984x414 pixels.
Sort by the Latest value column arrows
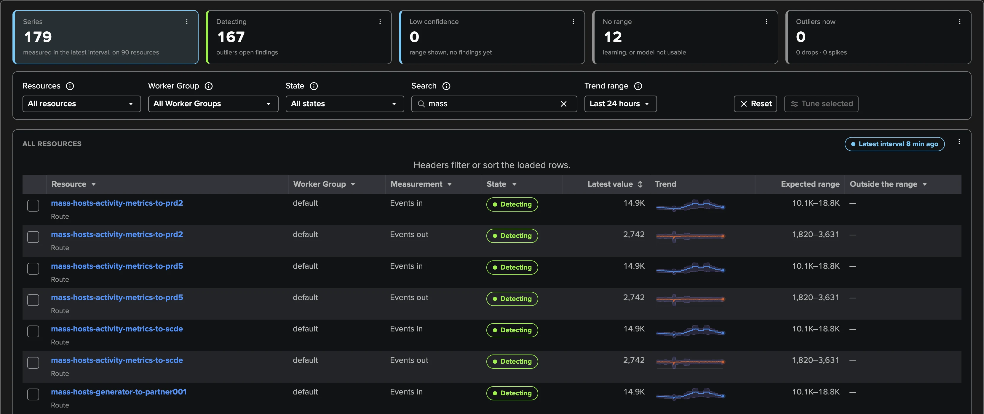point(640,184)
